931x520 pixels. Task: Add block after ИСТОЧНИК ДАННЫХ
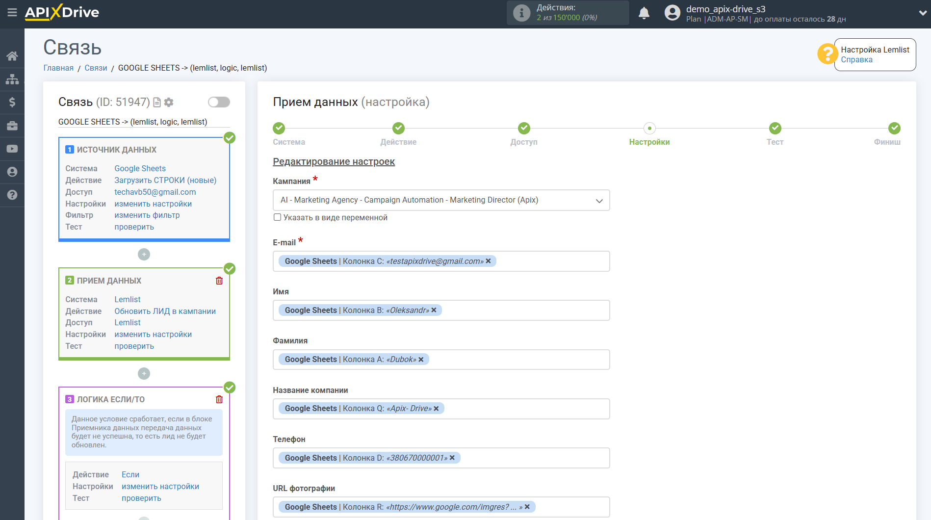(144, 254)
